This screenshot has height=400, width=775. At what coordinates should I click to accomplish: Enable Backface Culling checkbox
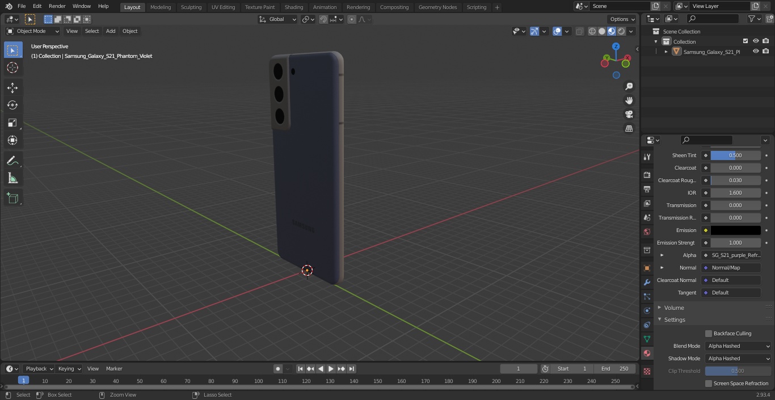click(x=708, y=334)
